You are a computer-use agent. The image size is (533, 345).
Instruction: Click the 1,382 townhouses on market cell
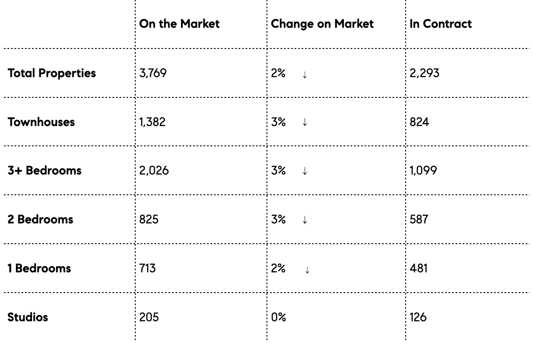(152, 122)
